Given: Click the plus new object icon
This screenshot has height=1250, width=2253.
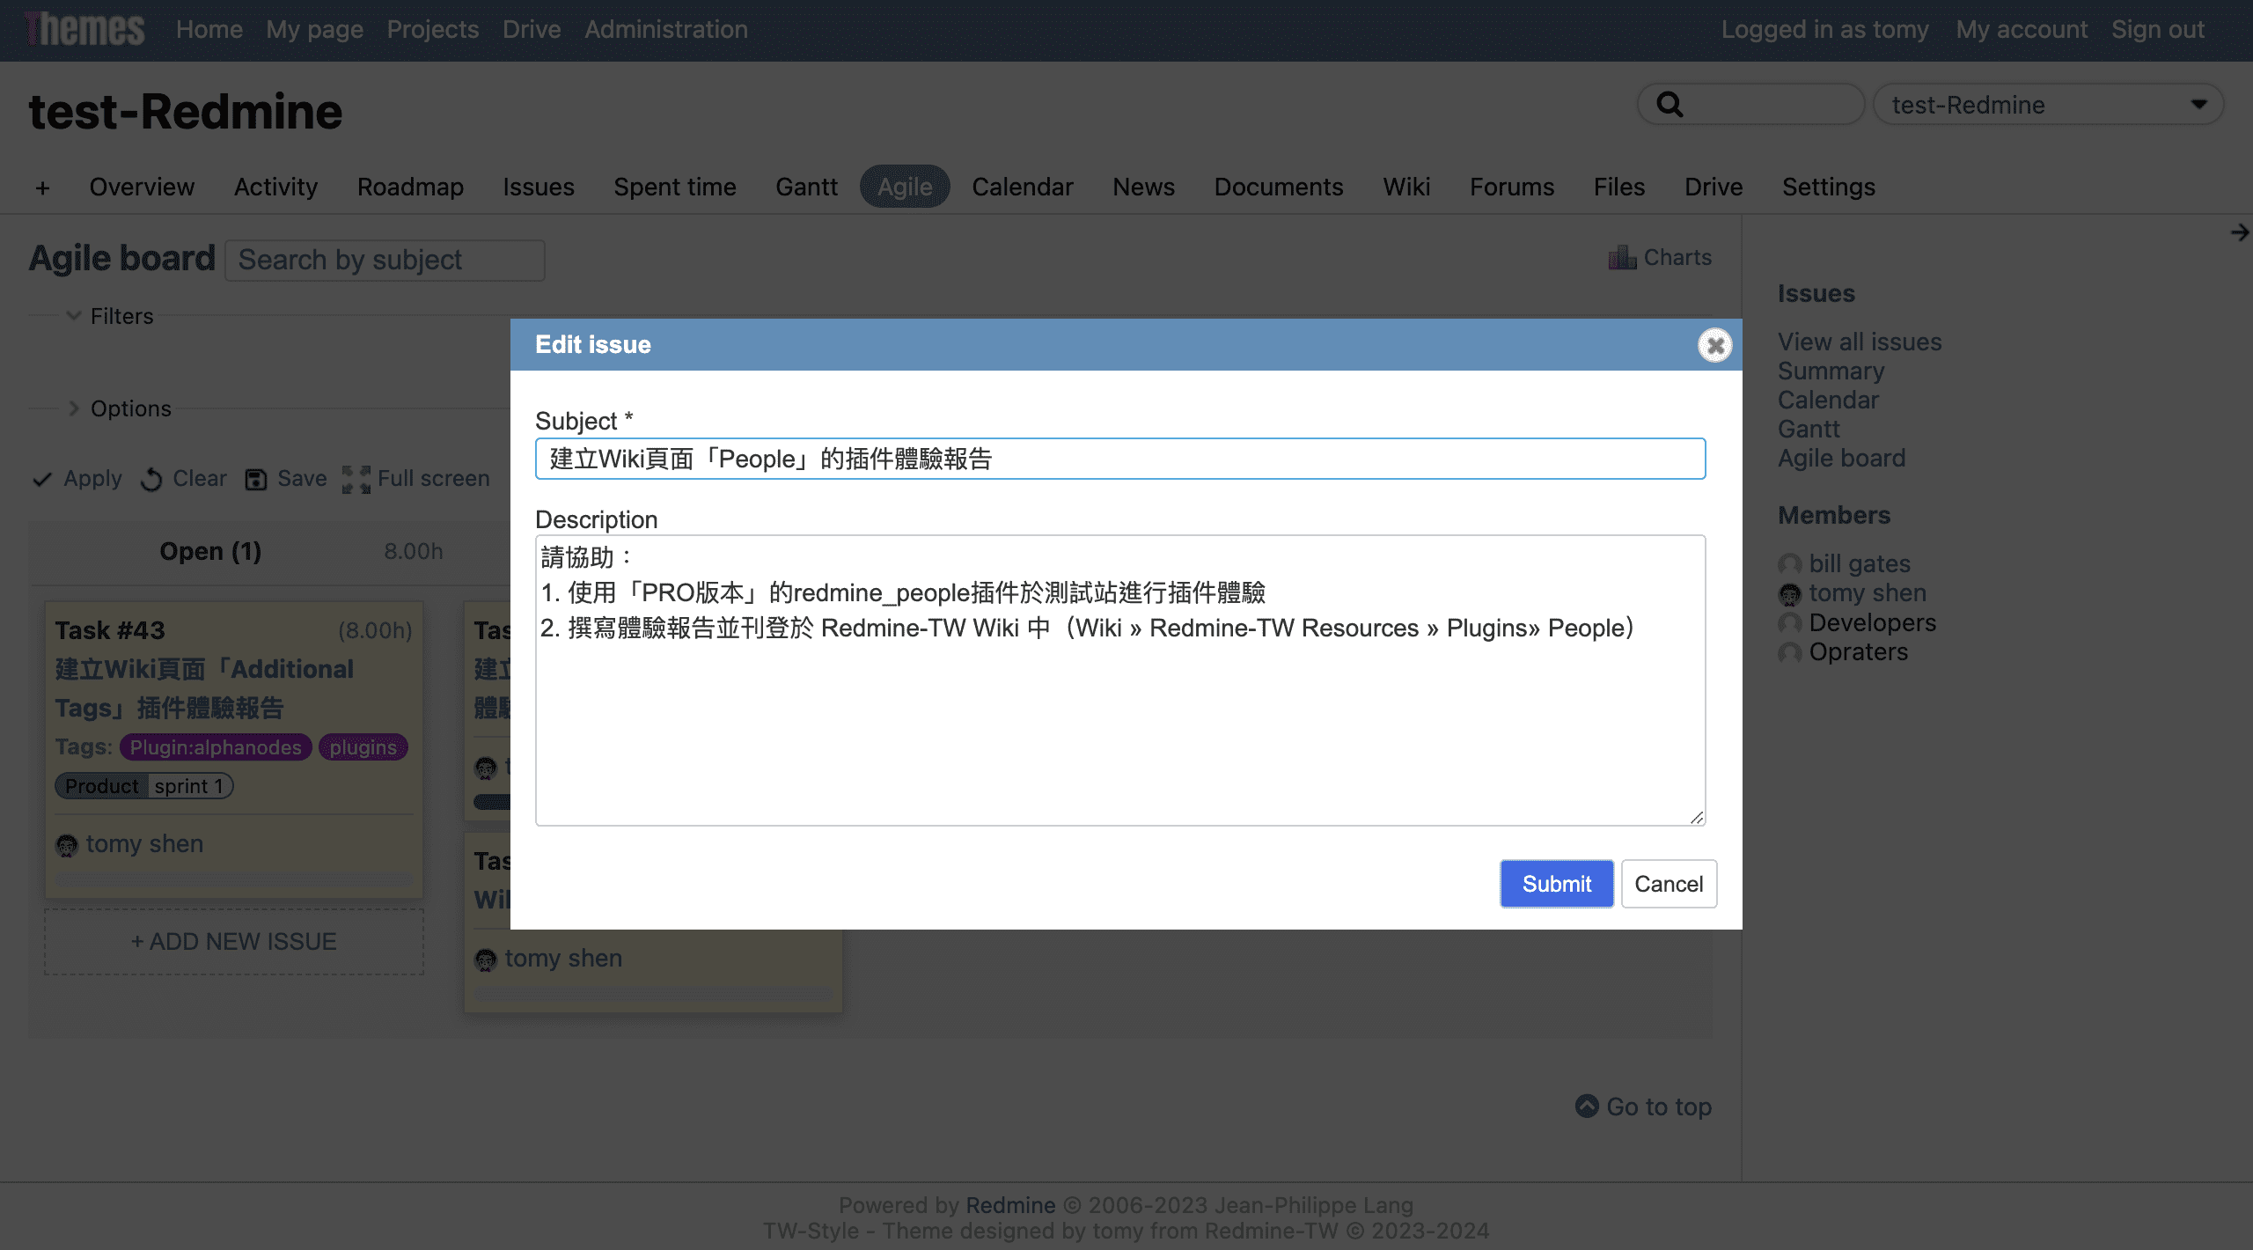Looking at the screenshot, I should tap(42, 187).
